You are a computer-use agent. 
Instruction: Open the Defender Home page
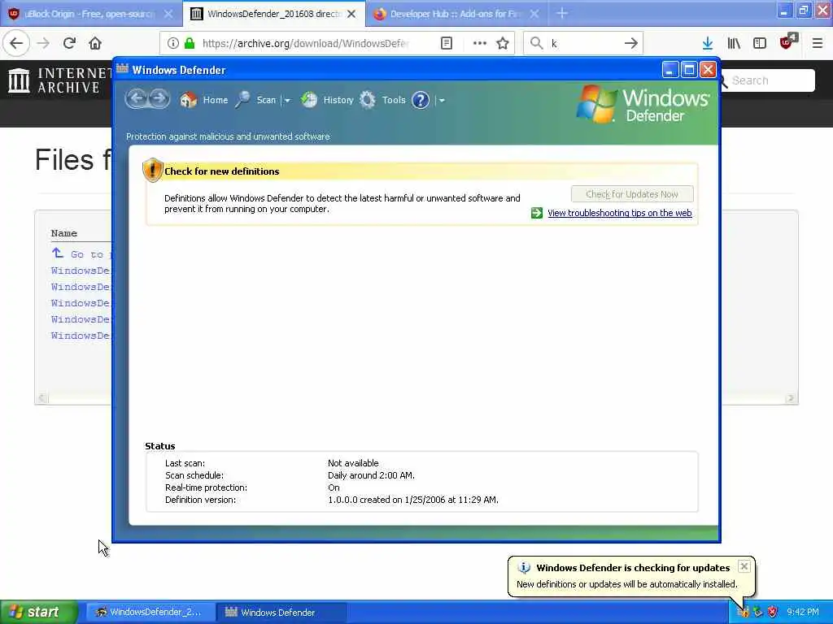coord(204,100)
